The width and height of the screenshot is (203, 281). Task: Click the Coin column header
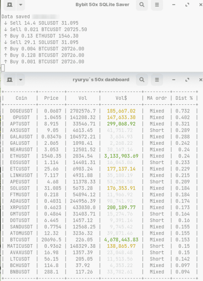point(21,98)
